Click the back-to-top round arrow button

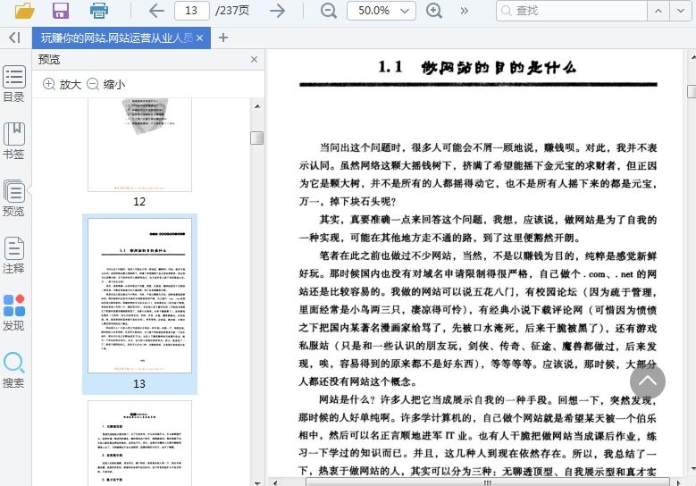(x=647, y=381)
